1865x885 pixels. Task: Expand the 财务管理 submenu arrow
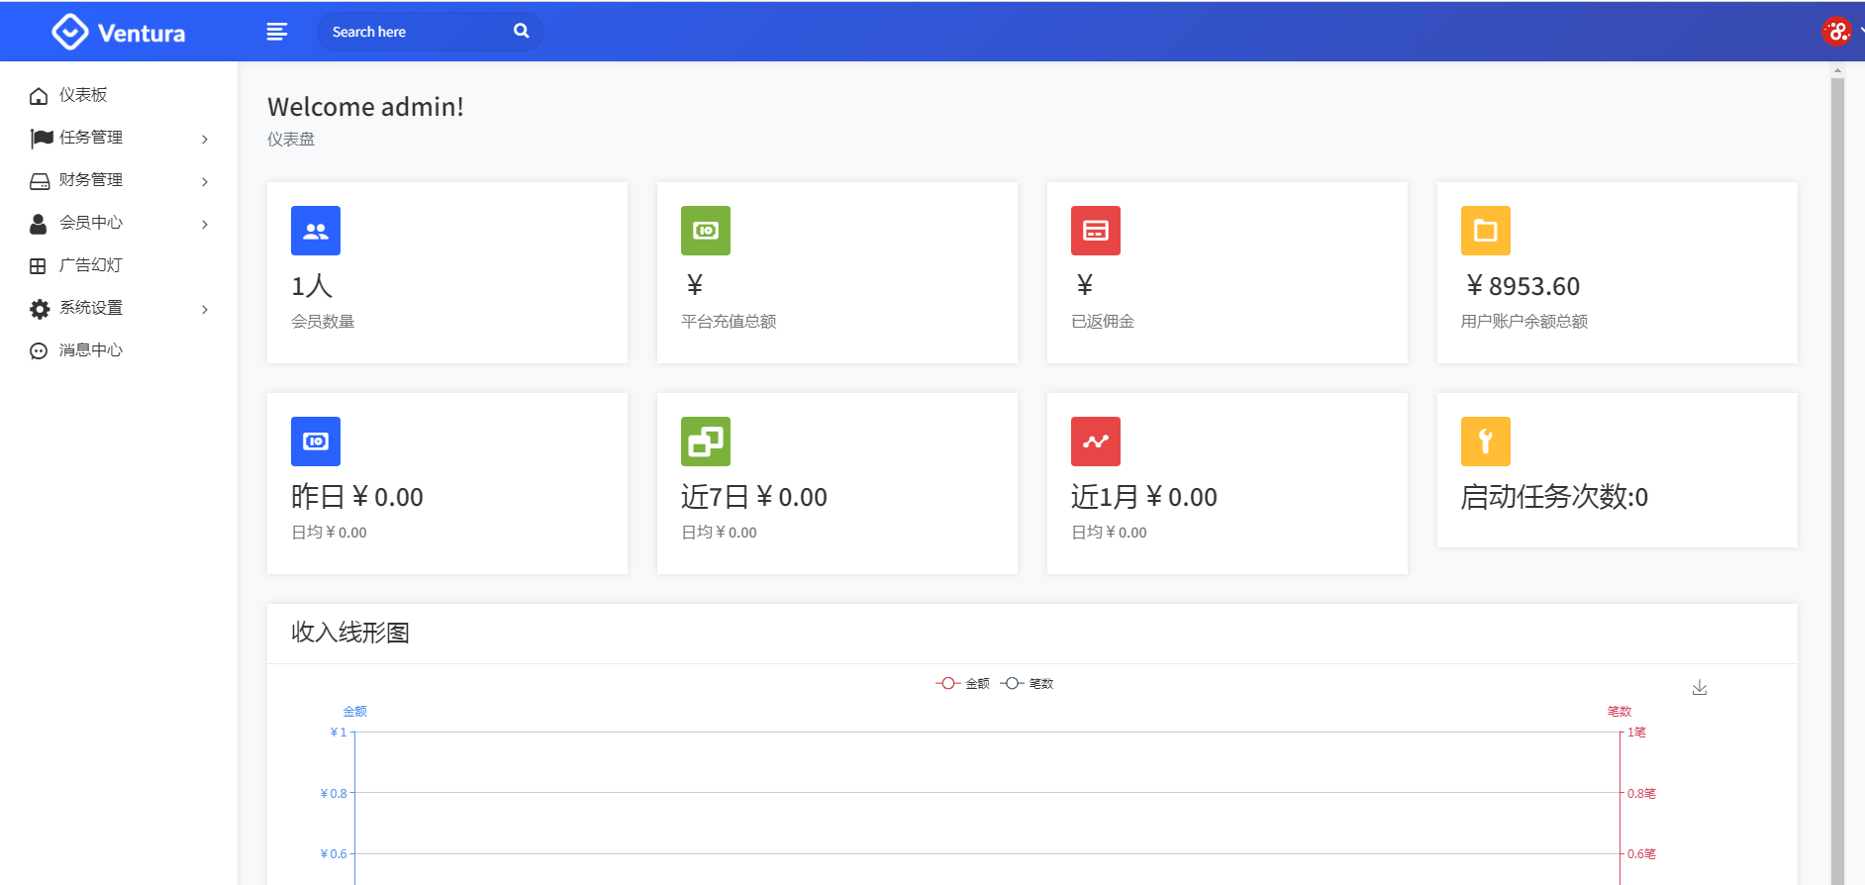[205, 181]
